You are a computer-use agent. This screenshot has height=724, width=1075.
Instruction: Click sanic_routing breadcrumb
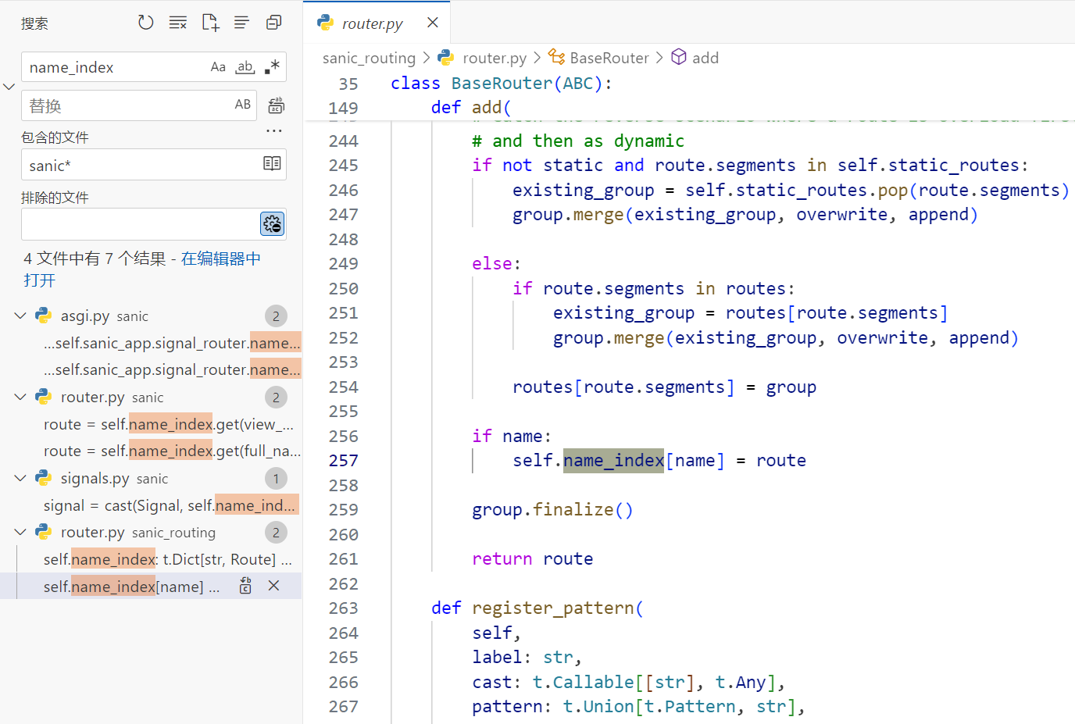369,58
